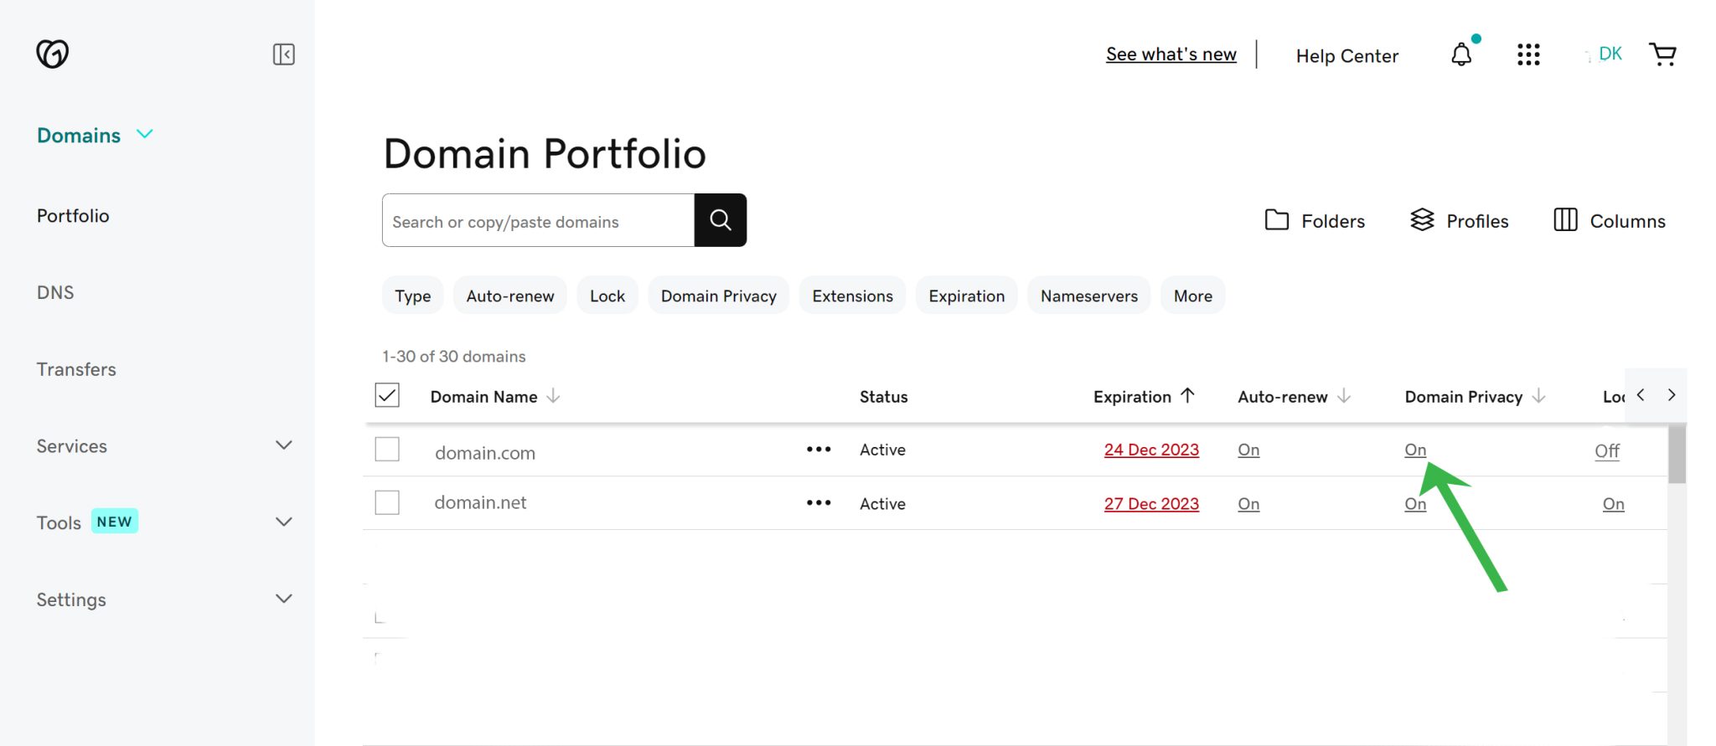Viewport: 1716px width, 746px height.
Task: Open the Folders view
Action: (x=1315, y=220)
